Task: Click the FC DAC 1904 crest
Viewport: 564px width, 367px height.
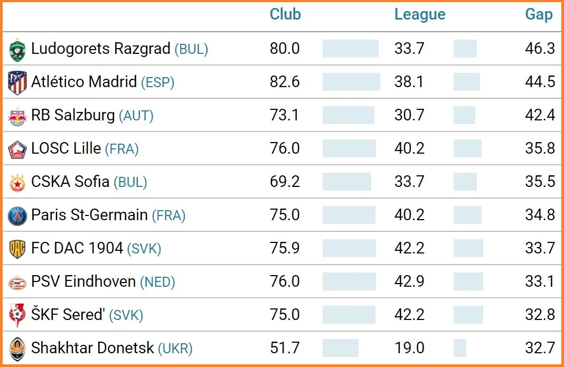Action: (17, 249)
